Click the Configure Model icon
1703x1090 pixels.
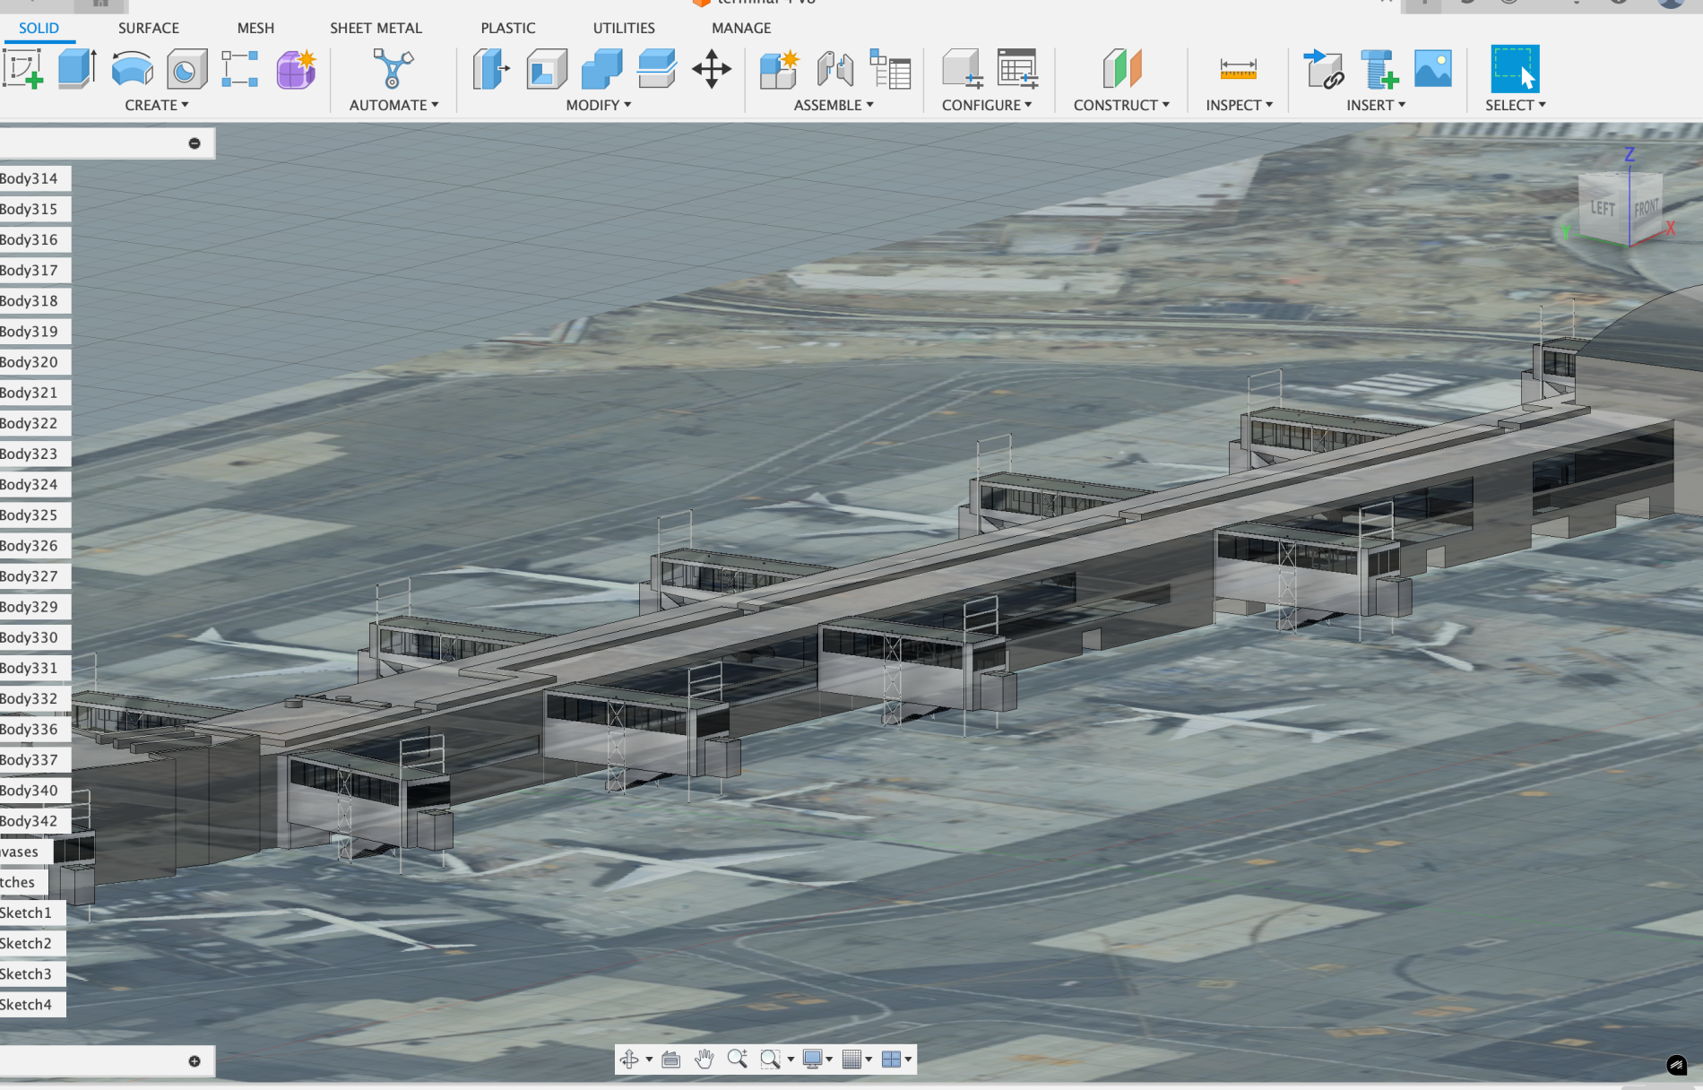963,69
